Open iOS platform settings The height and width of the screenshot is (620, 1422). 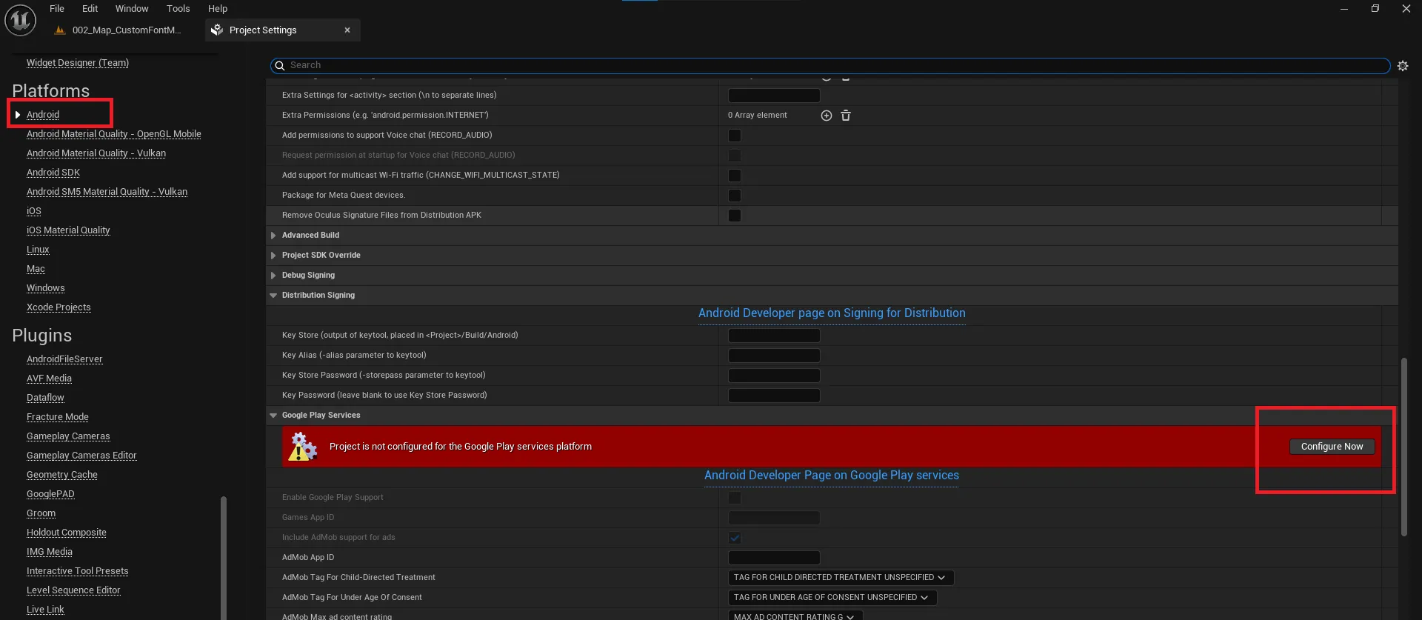[x=34, y=211]
